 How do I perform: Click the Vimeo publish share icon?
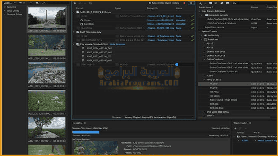click(82, 20)
